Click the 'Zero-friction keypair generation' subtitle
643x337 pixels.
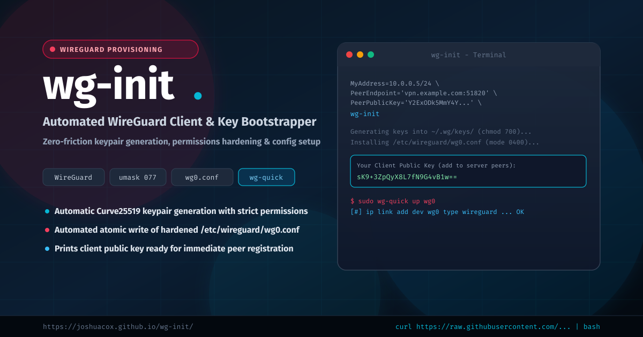tap(182, 142)
